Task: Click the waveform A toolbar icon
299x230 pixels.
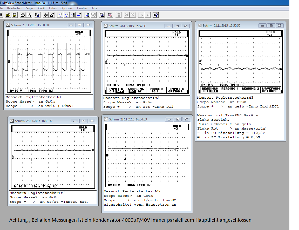Action: [x=60, y=15]
